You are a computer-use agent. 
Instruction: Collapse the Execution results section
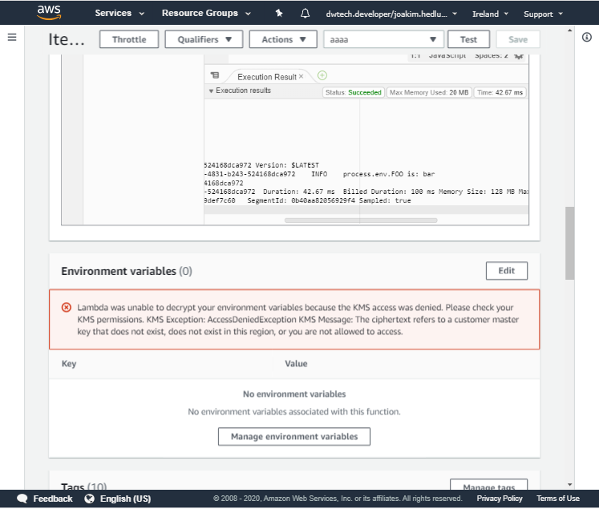click(211, 91)
